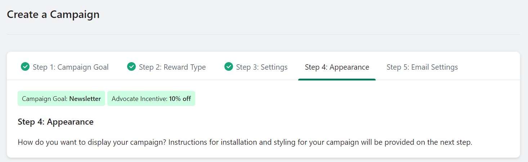The height and width of the screenshot is (162, 528).
Task: Click the "Advocate Incentive:" label text
Action: click(x=140, y=99)
